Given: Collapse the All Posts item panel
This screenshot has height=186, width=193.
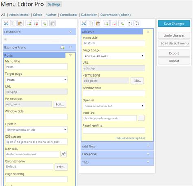Looking at the screenshot, I should (x=148, y=32).
